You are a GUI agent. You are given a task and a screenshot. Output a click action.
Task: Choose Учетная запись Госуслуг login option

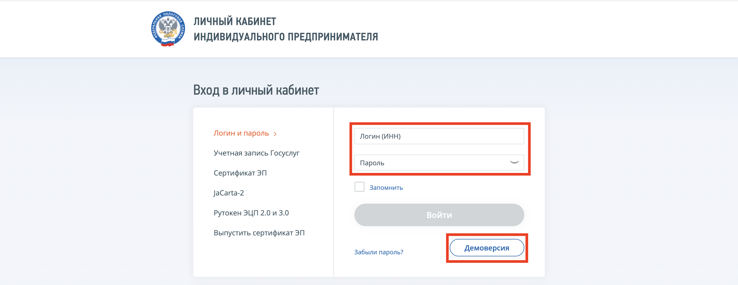pos(257,153)
